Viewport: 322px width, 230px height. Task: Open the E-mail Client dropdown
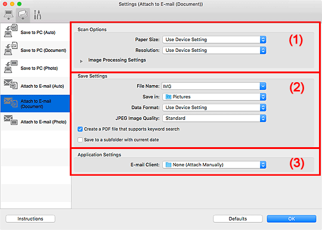(x=214, y=165)
